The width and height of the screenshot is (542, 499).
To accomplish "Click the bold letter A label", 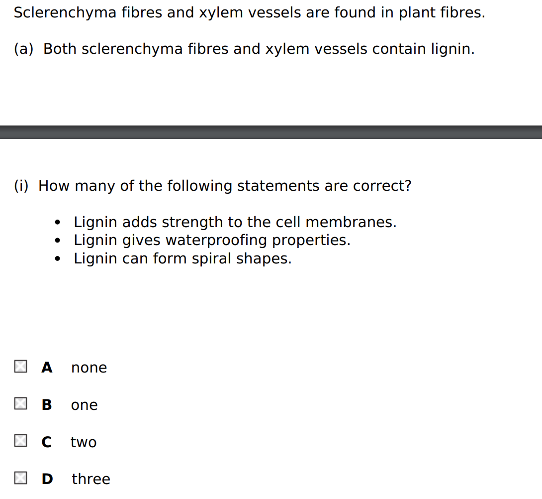I will point(47,368).
